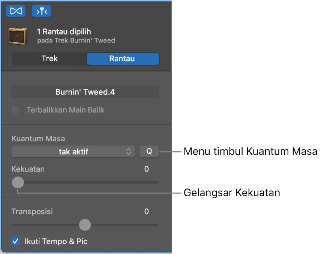Choose a value from the tak aktif menu
The width and height of the screenshot is (327, 254).
[73, 151]
